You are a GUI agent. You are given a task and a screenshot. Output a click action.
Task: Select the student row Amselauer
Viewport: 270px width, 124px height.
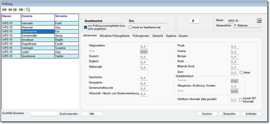tap(40, 40)
